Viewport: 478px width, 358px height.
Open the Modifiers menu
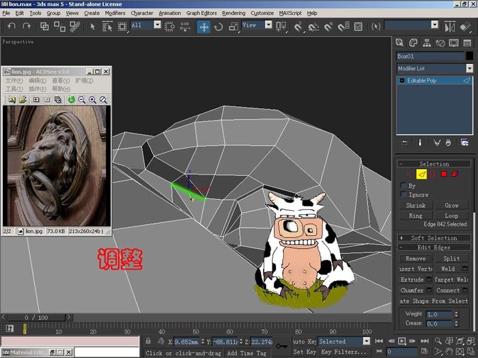(115, 13)
